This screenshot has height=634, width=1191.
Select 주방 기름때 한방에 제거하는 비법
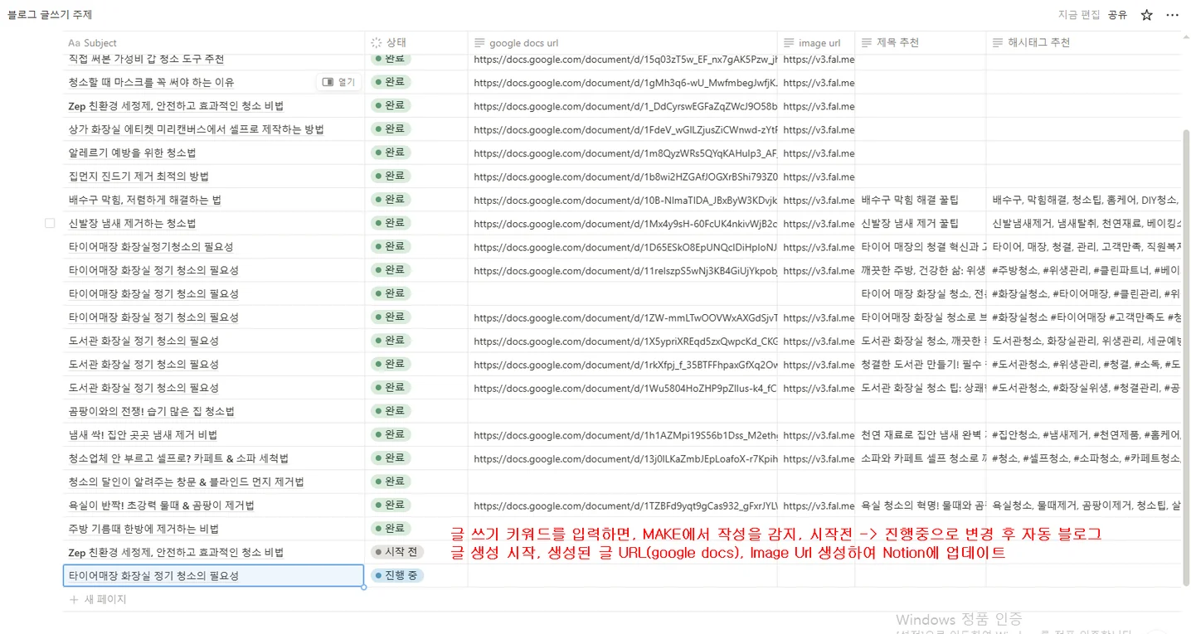coord(143,529)
